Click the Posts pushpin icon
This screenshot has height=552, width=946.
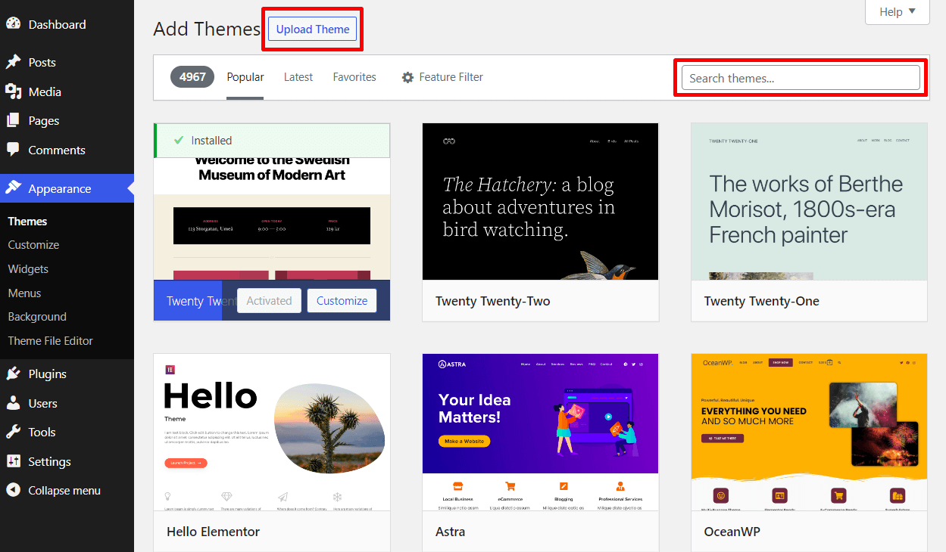13,62
